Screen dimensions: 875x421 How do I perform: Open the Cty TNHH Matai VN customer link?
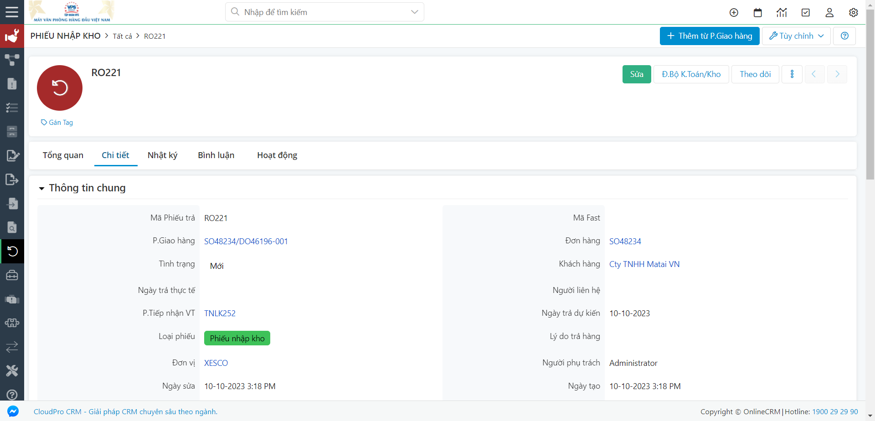644,264
